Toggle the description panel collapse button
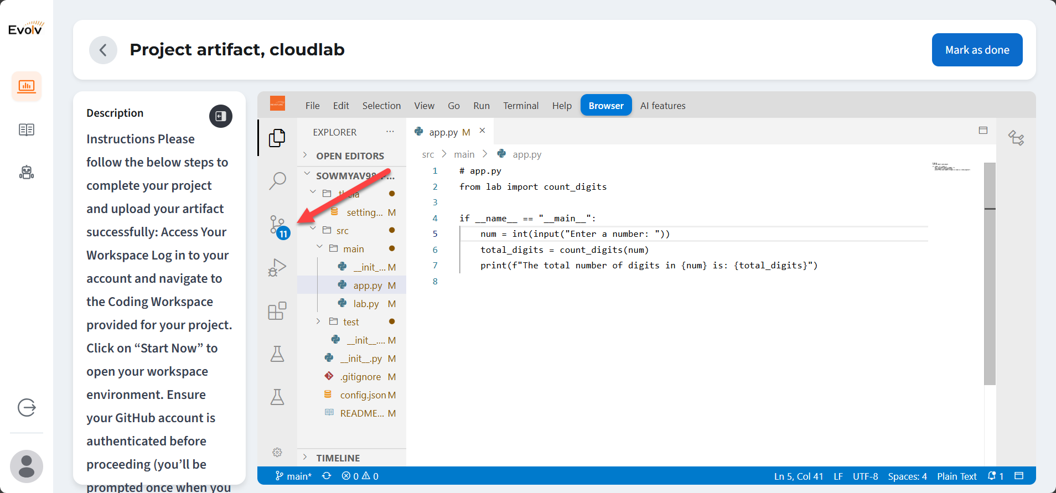The width and height of the screenshot is (1056, 493). [x=220, y=116]
